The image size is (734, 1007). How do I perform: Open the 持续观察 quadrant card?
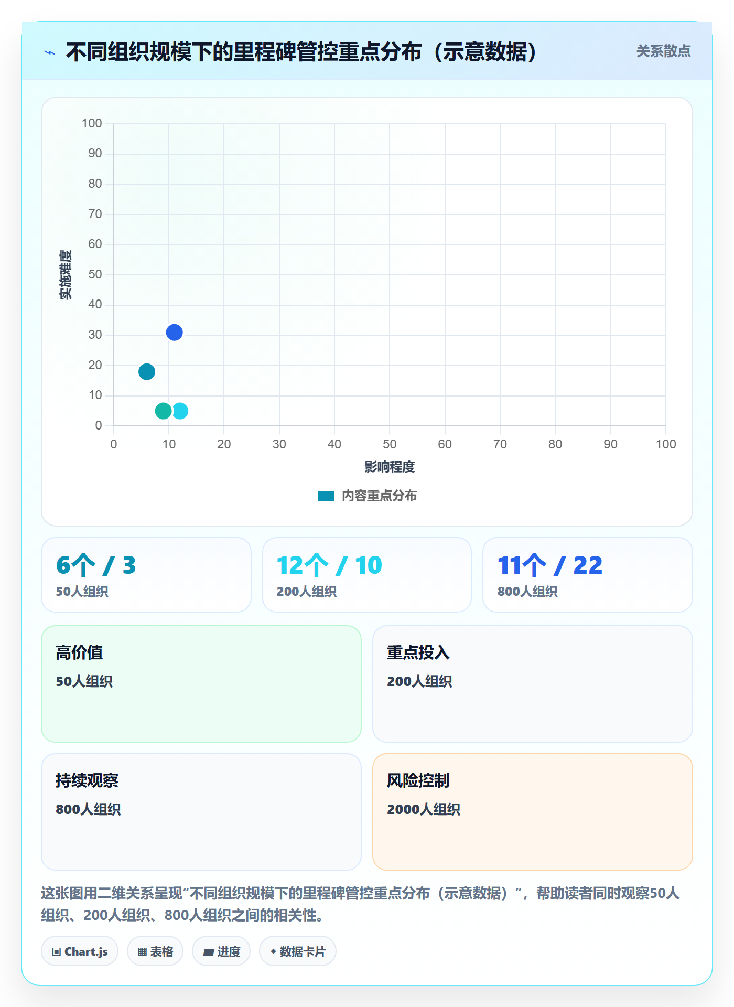point(201,811)
